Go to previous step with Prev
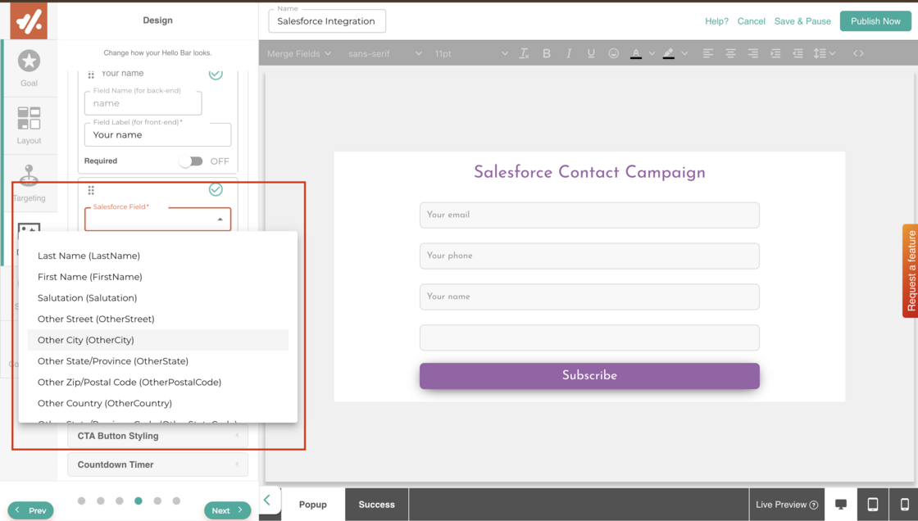Image resolution: width=918 pixels, height=521 pixels. point(30,510)
